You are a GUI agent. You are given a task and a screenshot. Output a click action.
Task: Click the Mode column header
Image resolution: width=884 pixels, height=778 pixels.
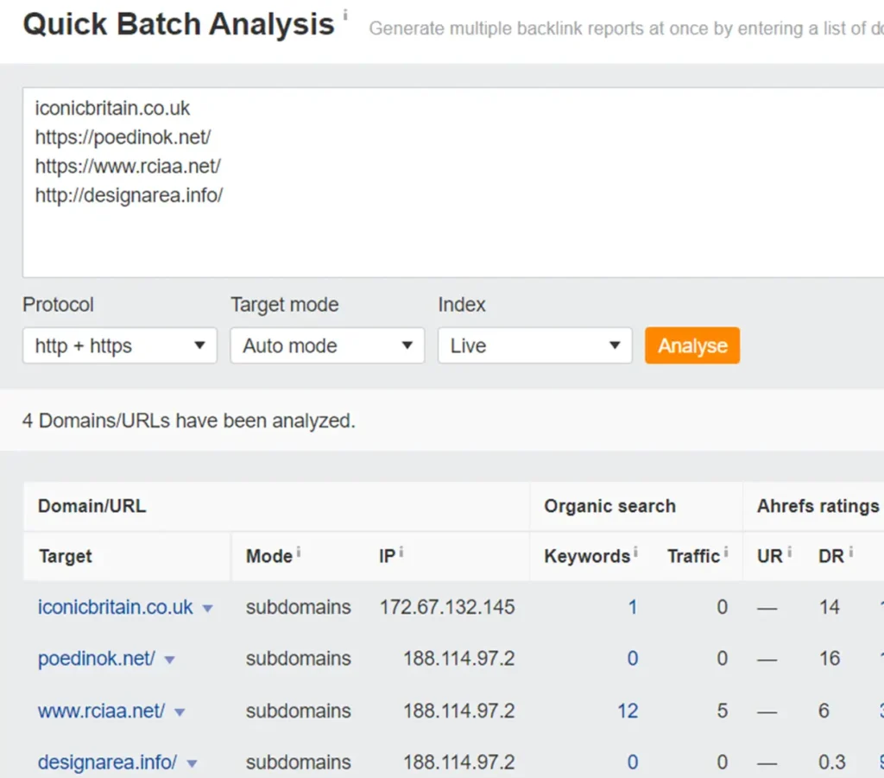pyautogui.click(x=269, y=556)
